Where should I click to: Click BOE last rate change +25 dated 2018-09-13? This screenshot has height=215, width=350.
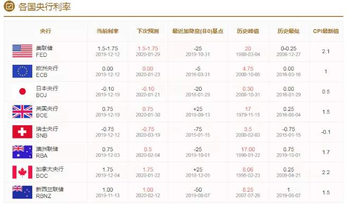click(198, 111)
